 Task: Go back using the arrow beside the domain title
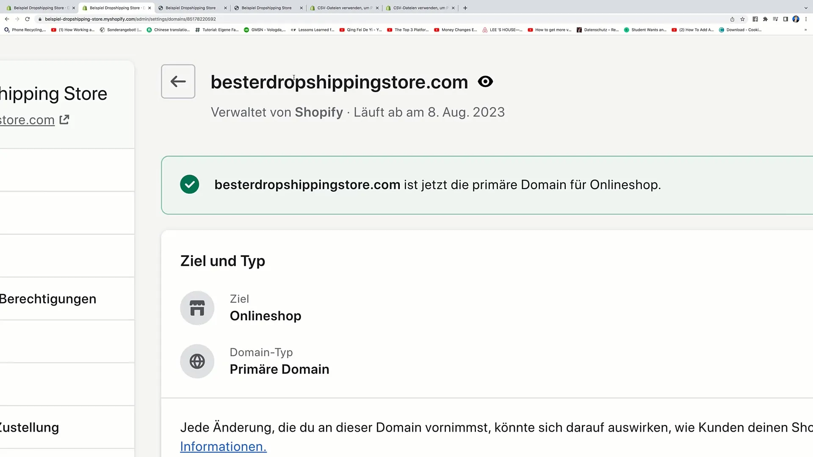pos(178,81)
